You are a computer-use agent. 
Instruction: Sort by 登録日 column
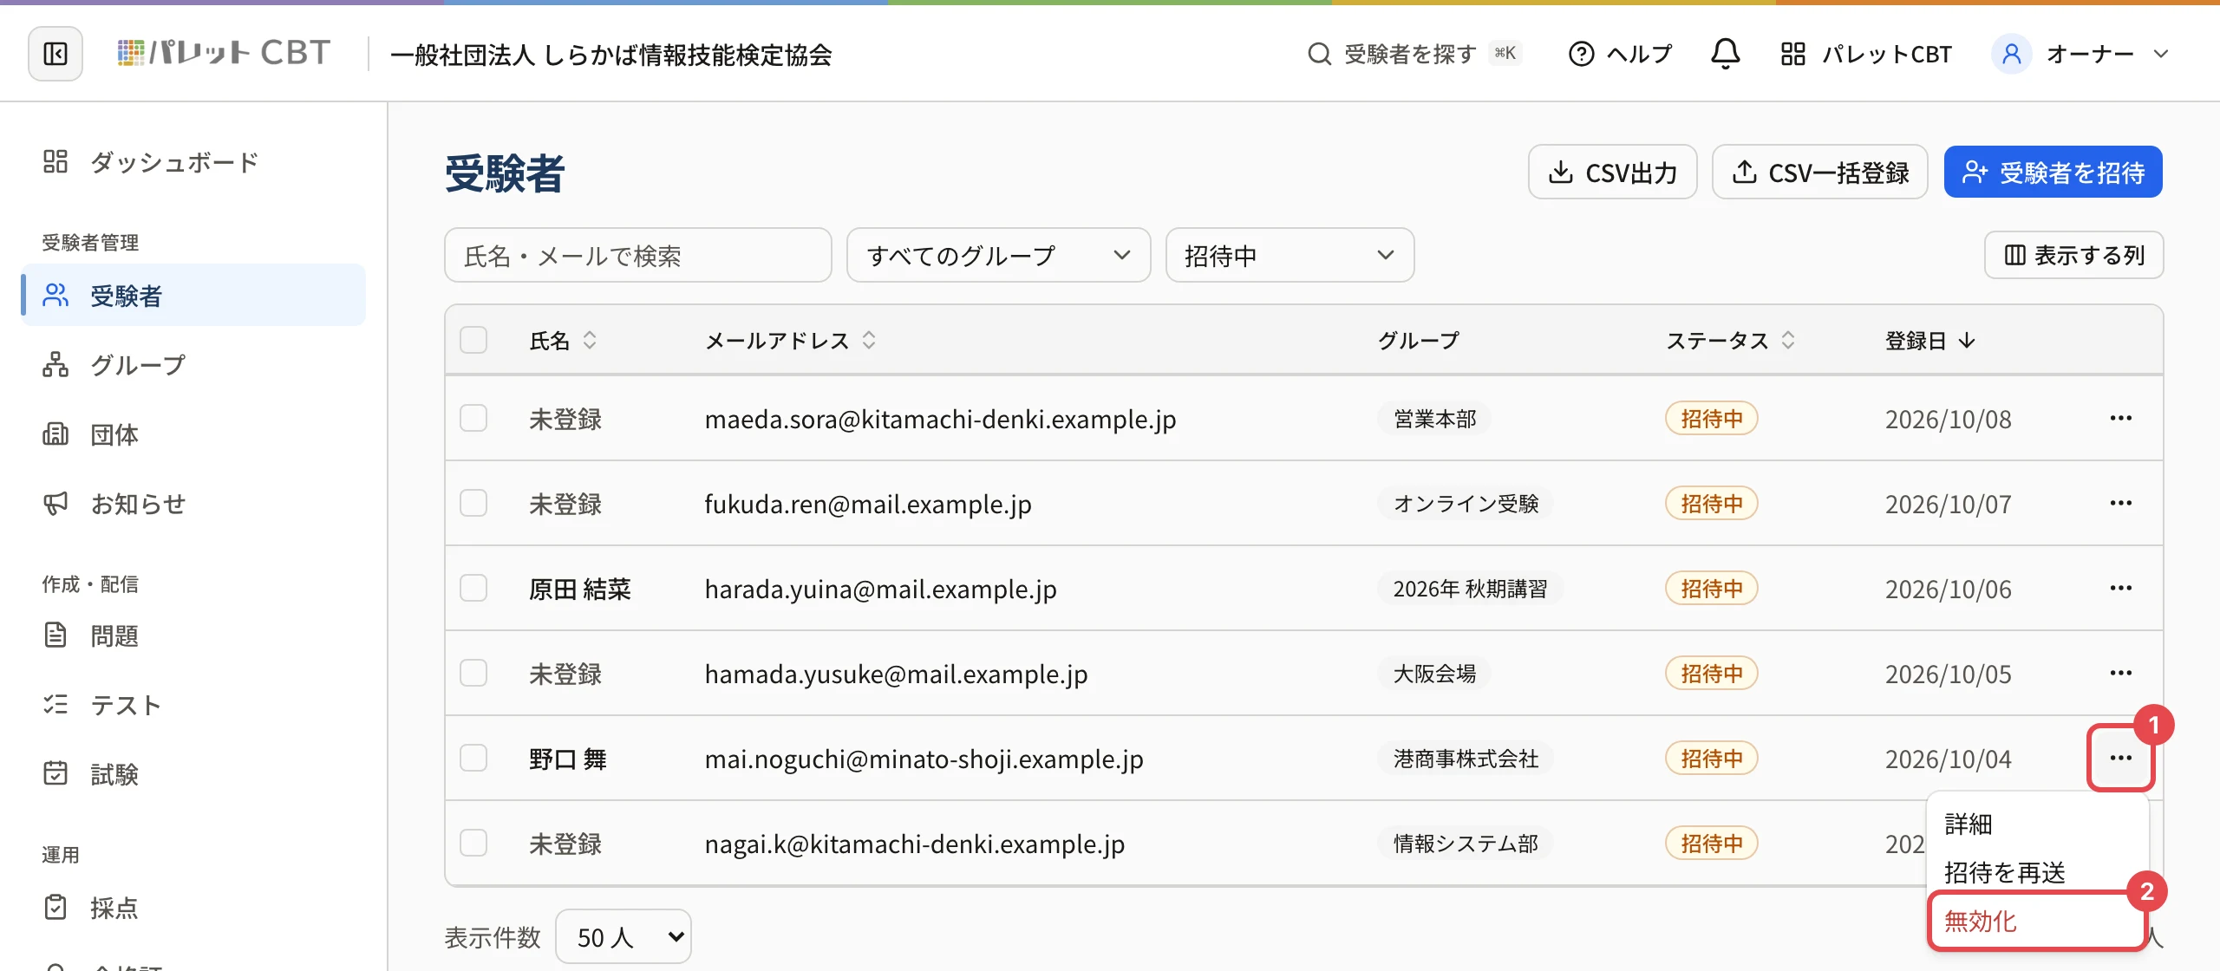tap(1930, 341)
